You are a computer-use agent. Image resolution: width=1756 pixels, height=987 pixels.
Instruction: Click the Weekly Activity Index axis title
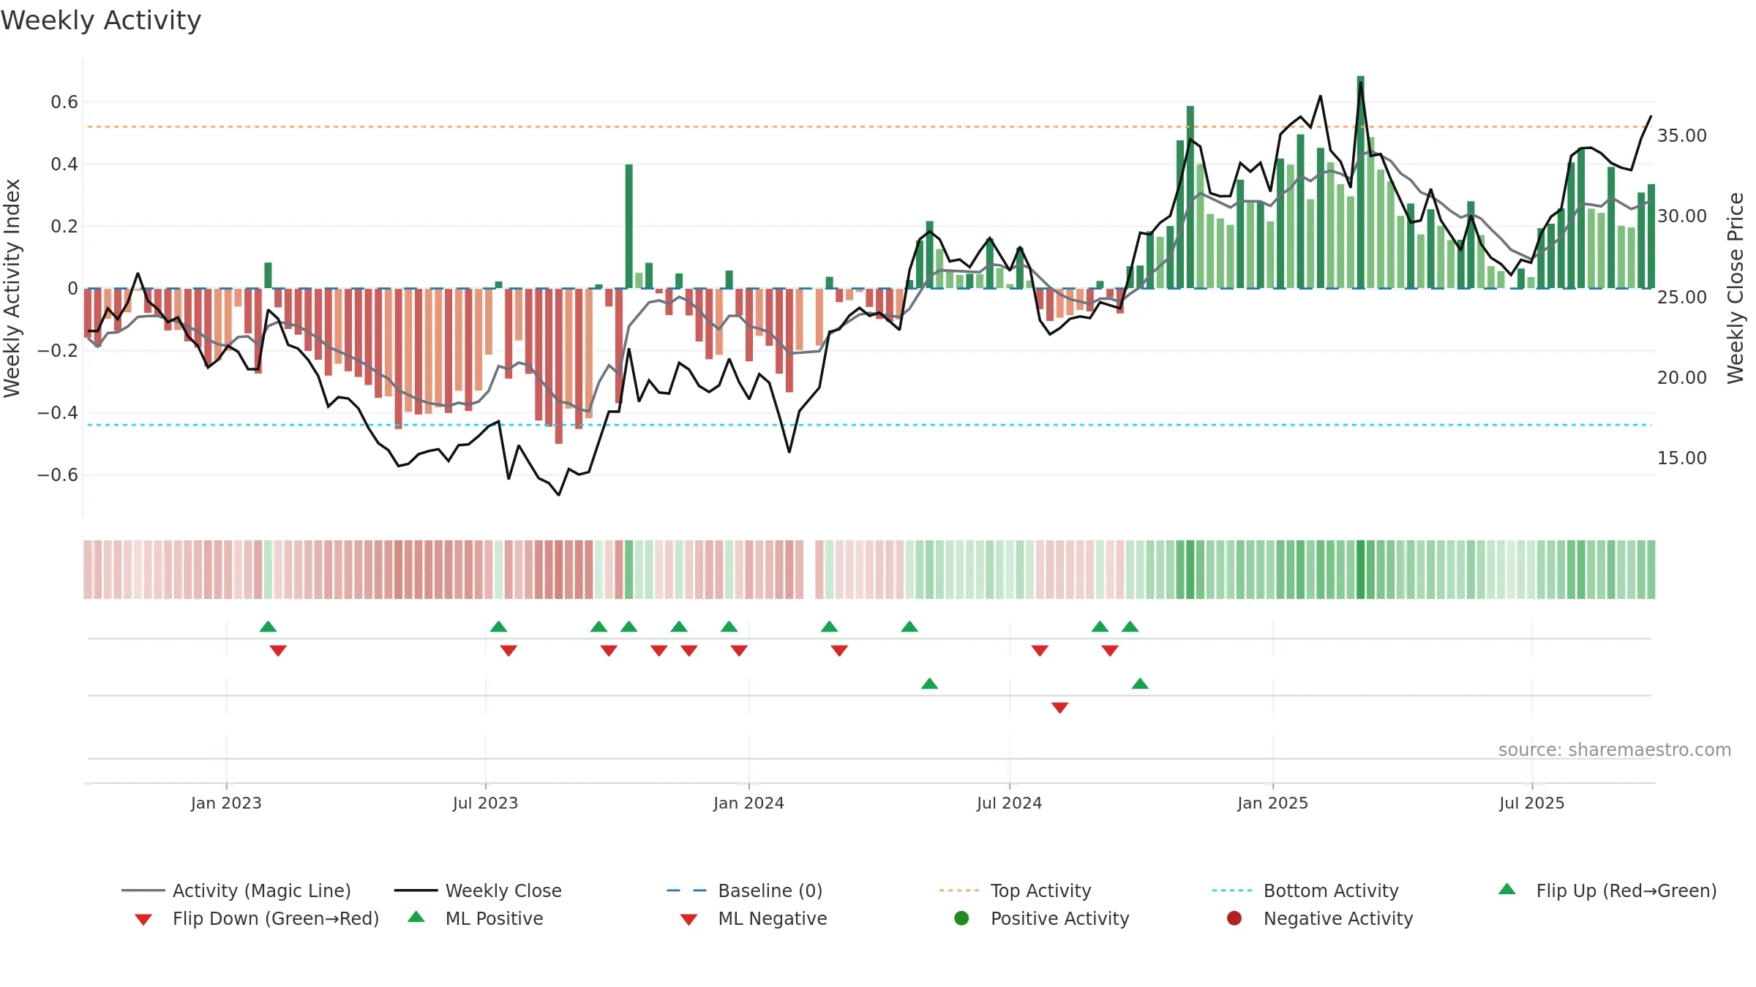12,288
